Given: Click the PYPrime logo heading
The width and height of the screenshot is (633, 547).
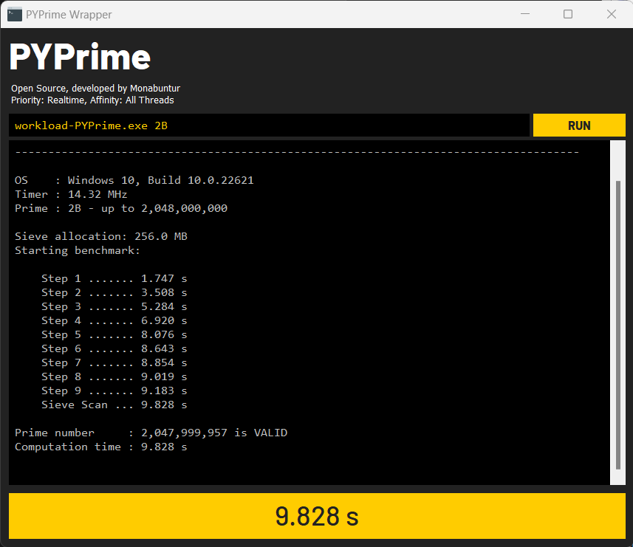Looking at the screenshot, I should click(x=80, y=57).
